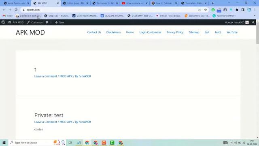
Task: Open the YouTube nav link
Action: point(232,32)
